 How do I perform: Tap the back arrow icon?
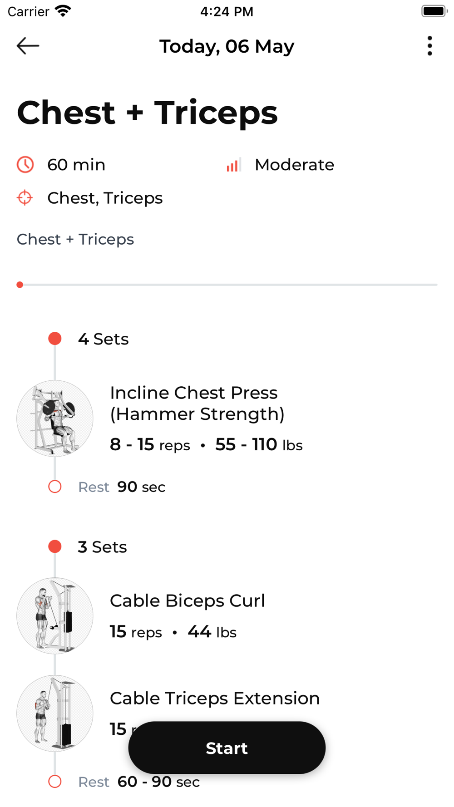click(28, 46)
